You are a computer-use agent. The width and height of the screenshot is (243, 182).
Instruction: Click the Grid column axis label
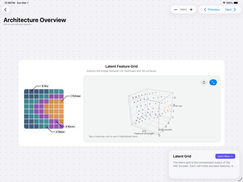click(165, 130)
